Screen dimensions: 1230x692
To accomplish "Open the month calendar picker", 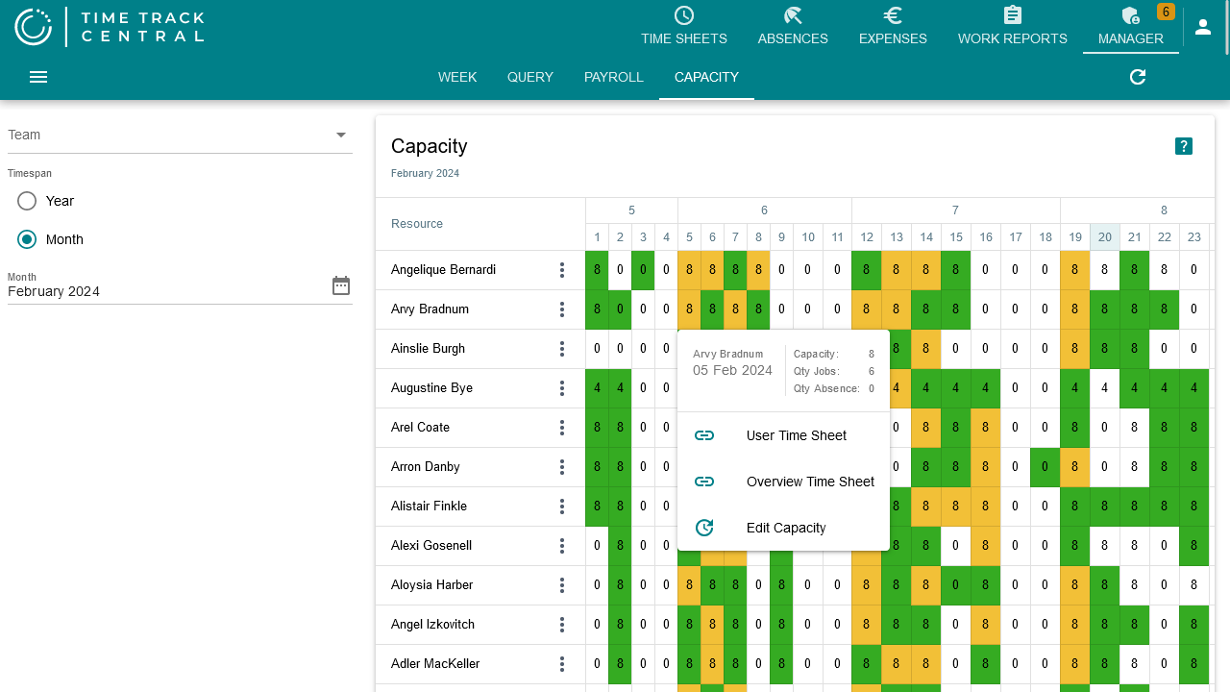I will pos(340,284).
